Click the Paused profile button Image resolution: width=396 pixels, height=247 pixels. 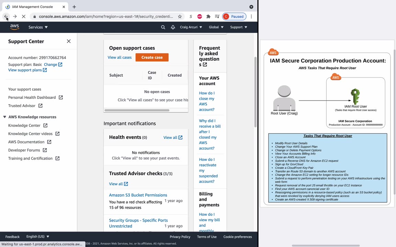click(x=234, y=16)
